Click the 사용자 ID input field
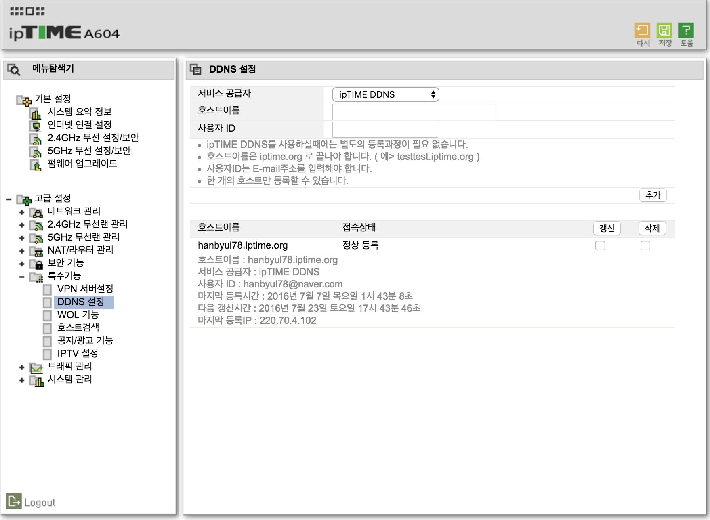Viewport: 710px width, 520px height. click(x=385, y=130)
